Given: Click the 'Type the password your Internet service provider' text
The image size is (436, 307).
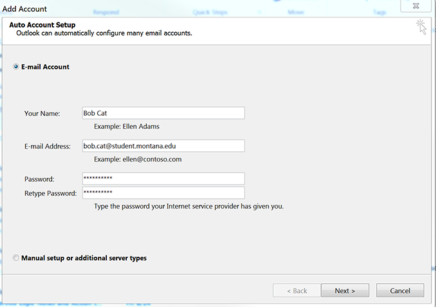Looking at the screenshot, I should point(189,206).
